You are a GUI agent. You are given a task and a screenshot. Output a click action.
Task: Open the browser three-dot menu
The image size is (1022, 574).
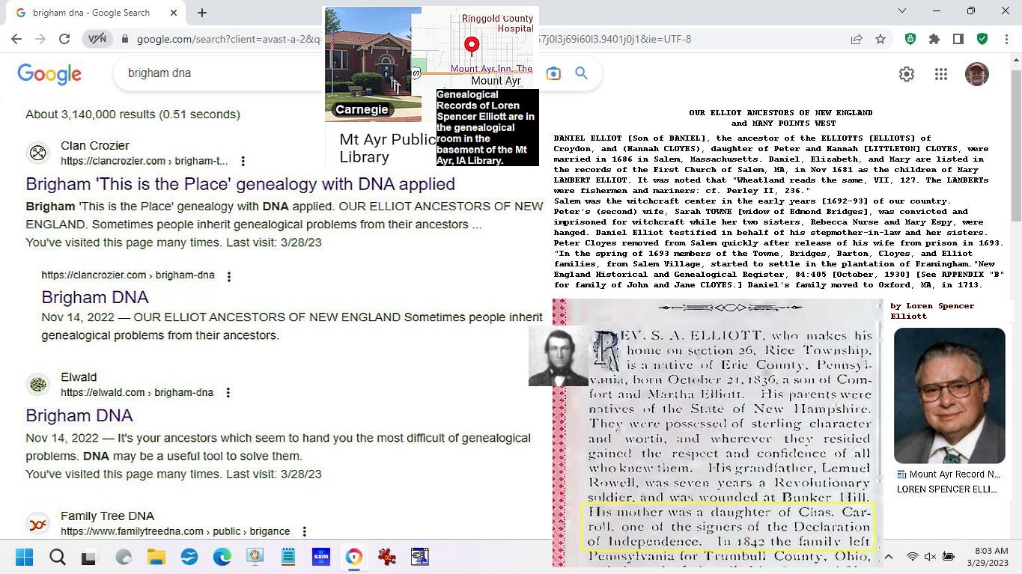click(x=1005, y=39)
